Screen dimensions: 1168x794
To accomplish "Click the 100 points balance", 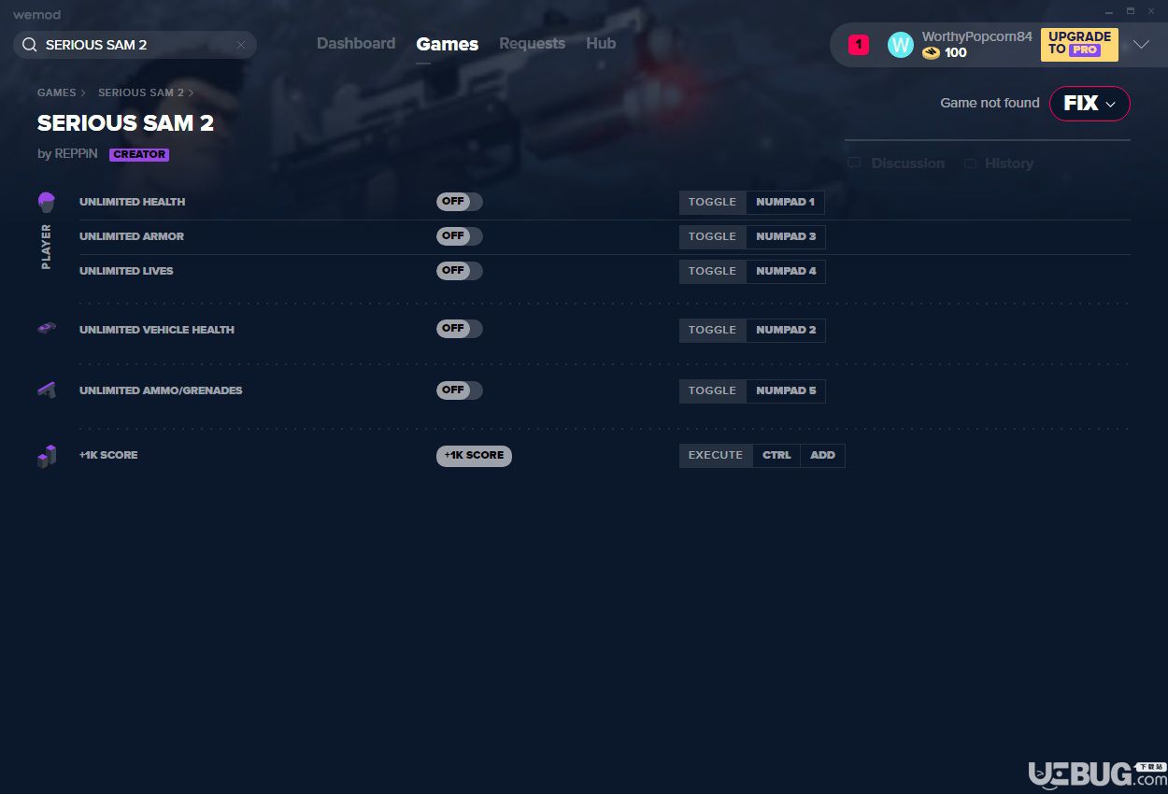I will [x=956, y=53].
